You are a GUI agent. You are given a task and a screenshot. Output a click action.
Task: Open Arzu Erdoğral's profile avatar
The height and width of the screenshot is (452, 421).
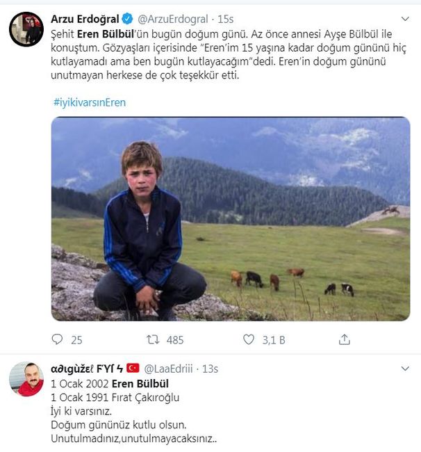pyautogui.click(x=26, y=29)
